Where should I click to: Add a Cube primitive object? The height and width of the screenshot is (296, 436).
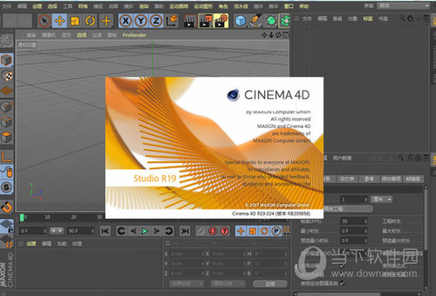pos(241,21)
